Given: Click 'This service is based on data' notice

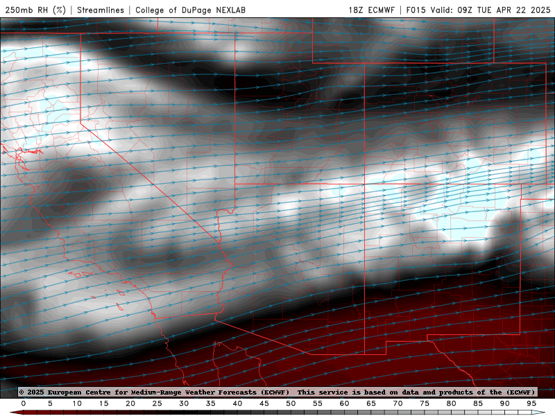Looking at the screenshot, I should [357, 392].
